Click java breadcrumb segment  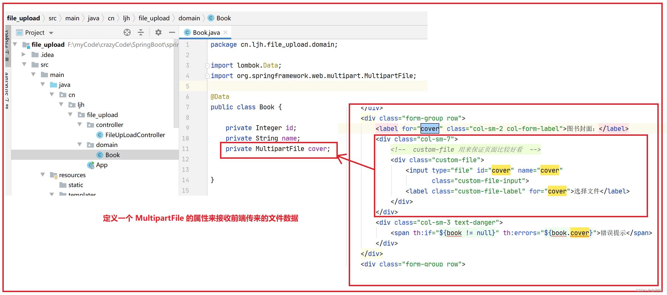click(93, 18)
